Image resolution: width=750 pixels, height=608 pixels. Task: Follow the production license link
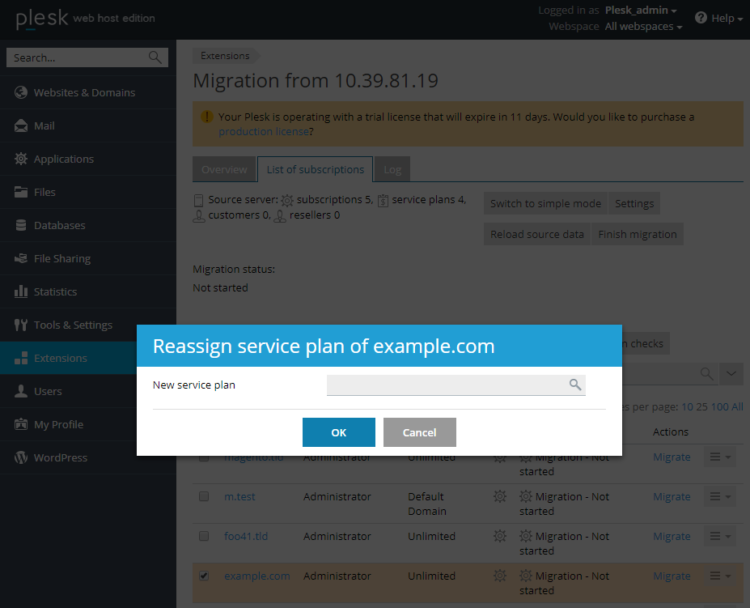264,131
